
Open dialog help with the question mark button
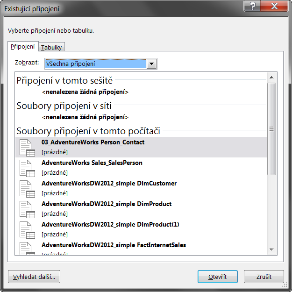pos(252,6)
